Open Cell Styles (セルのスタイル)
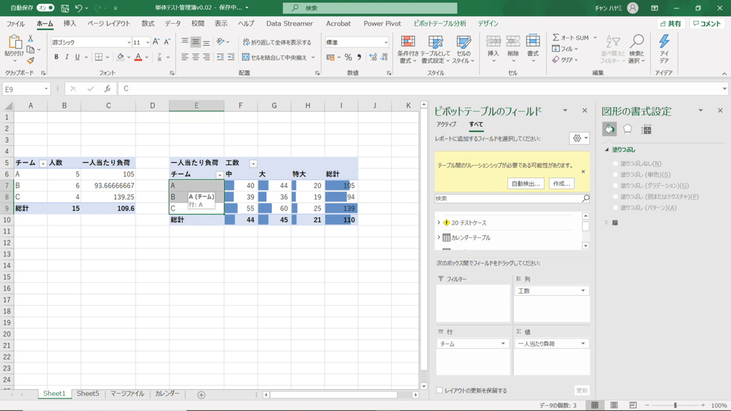Viewport: 731px width, 411px height. click(x=464, y=49)
